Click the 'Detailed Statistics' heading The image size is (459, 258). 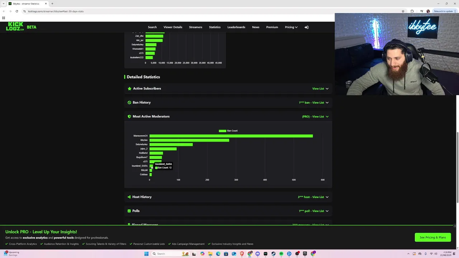pyautogui.click(x=143, y=77)
